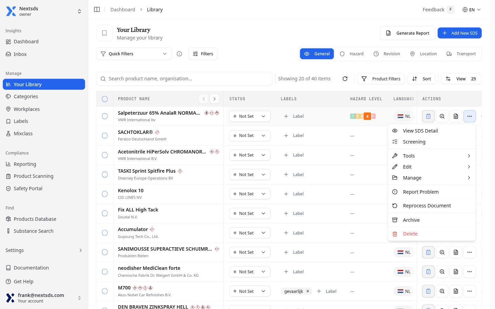Open three-dots menu for M700 row
Viewport: 495px width, 309px height.
tap(470, 291)
